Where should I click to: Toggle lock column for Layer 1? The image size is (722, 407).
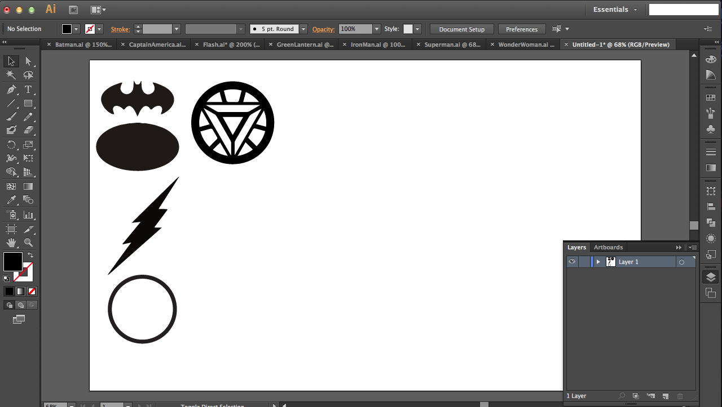[x=584, y=262]
